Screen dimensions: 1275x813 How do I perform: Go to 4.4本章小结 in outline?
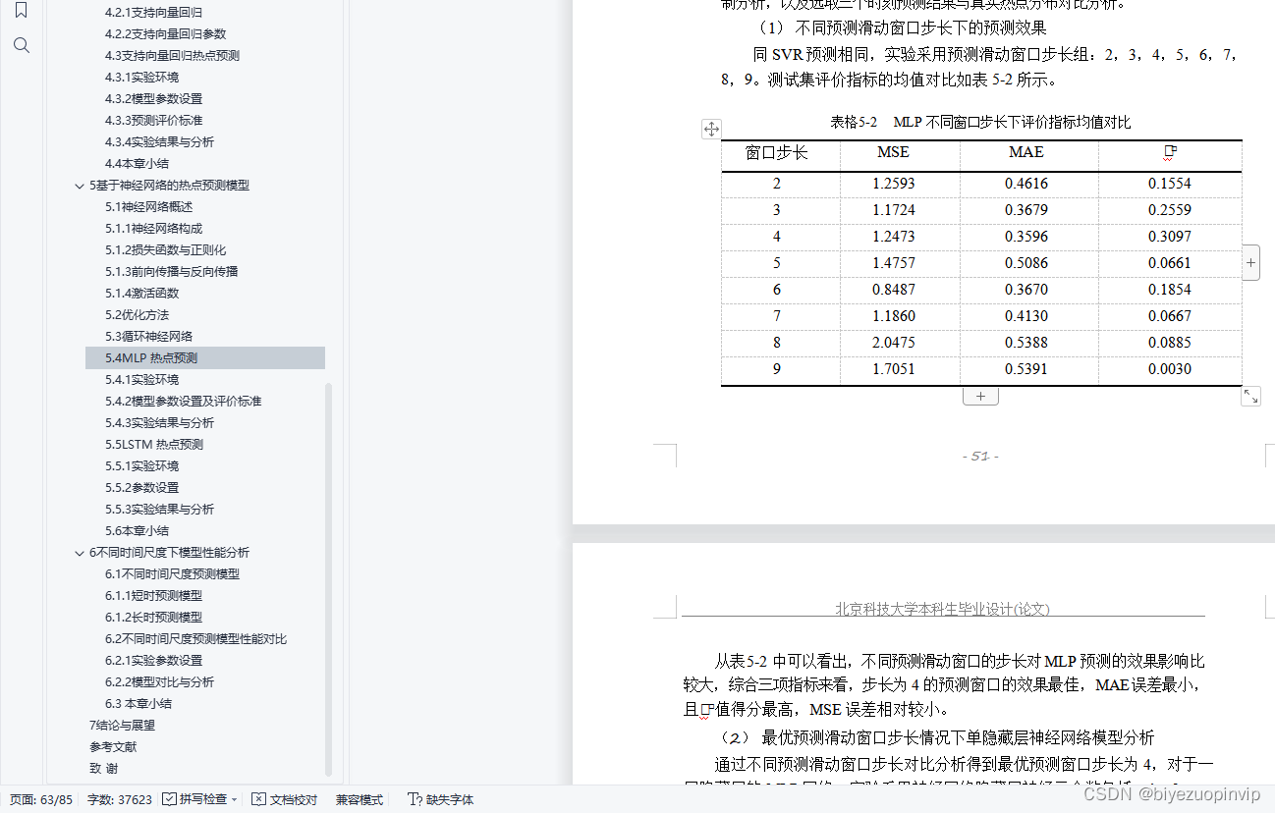coord(137,163)
